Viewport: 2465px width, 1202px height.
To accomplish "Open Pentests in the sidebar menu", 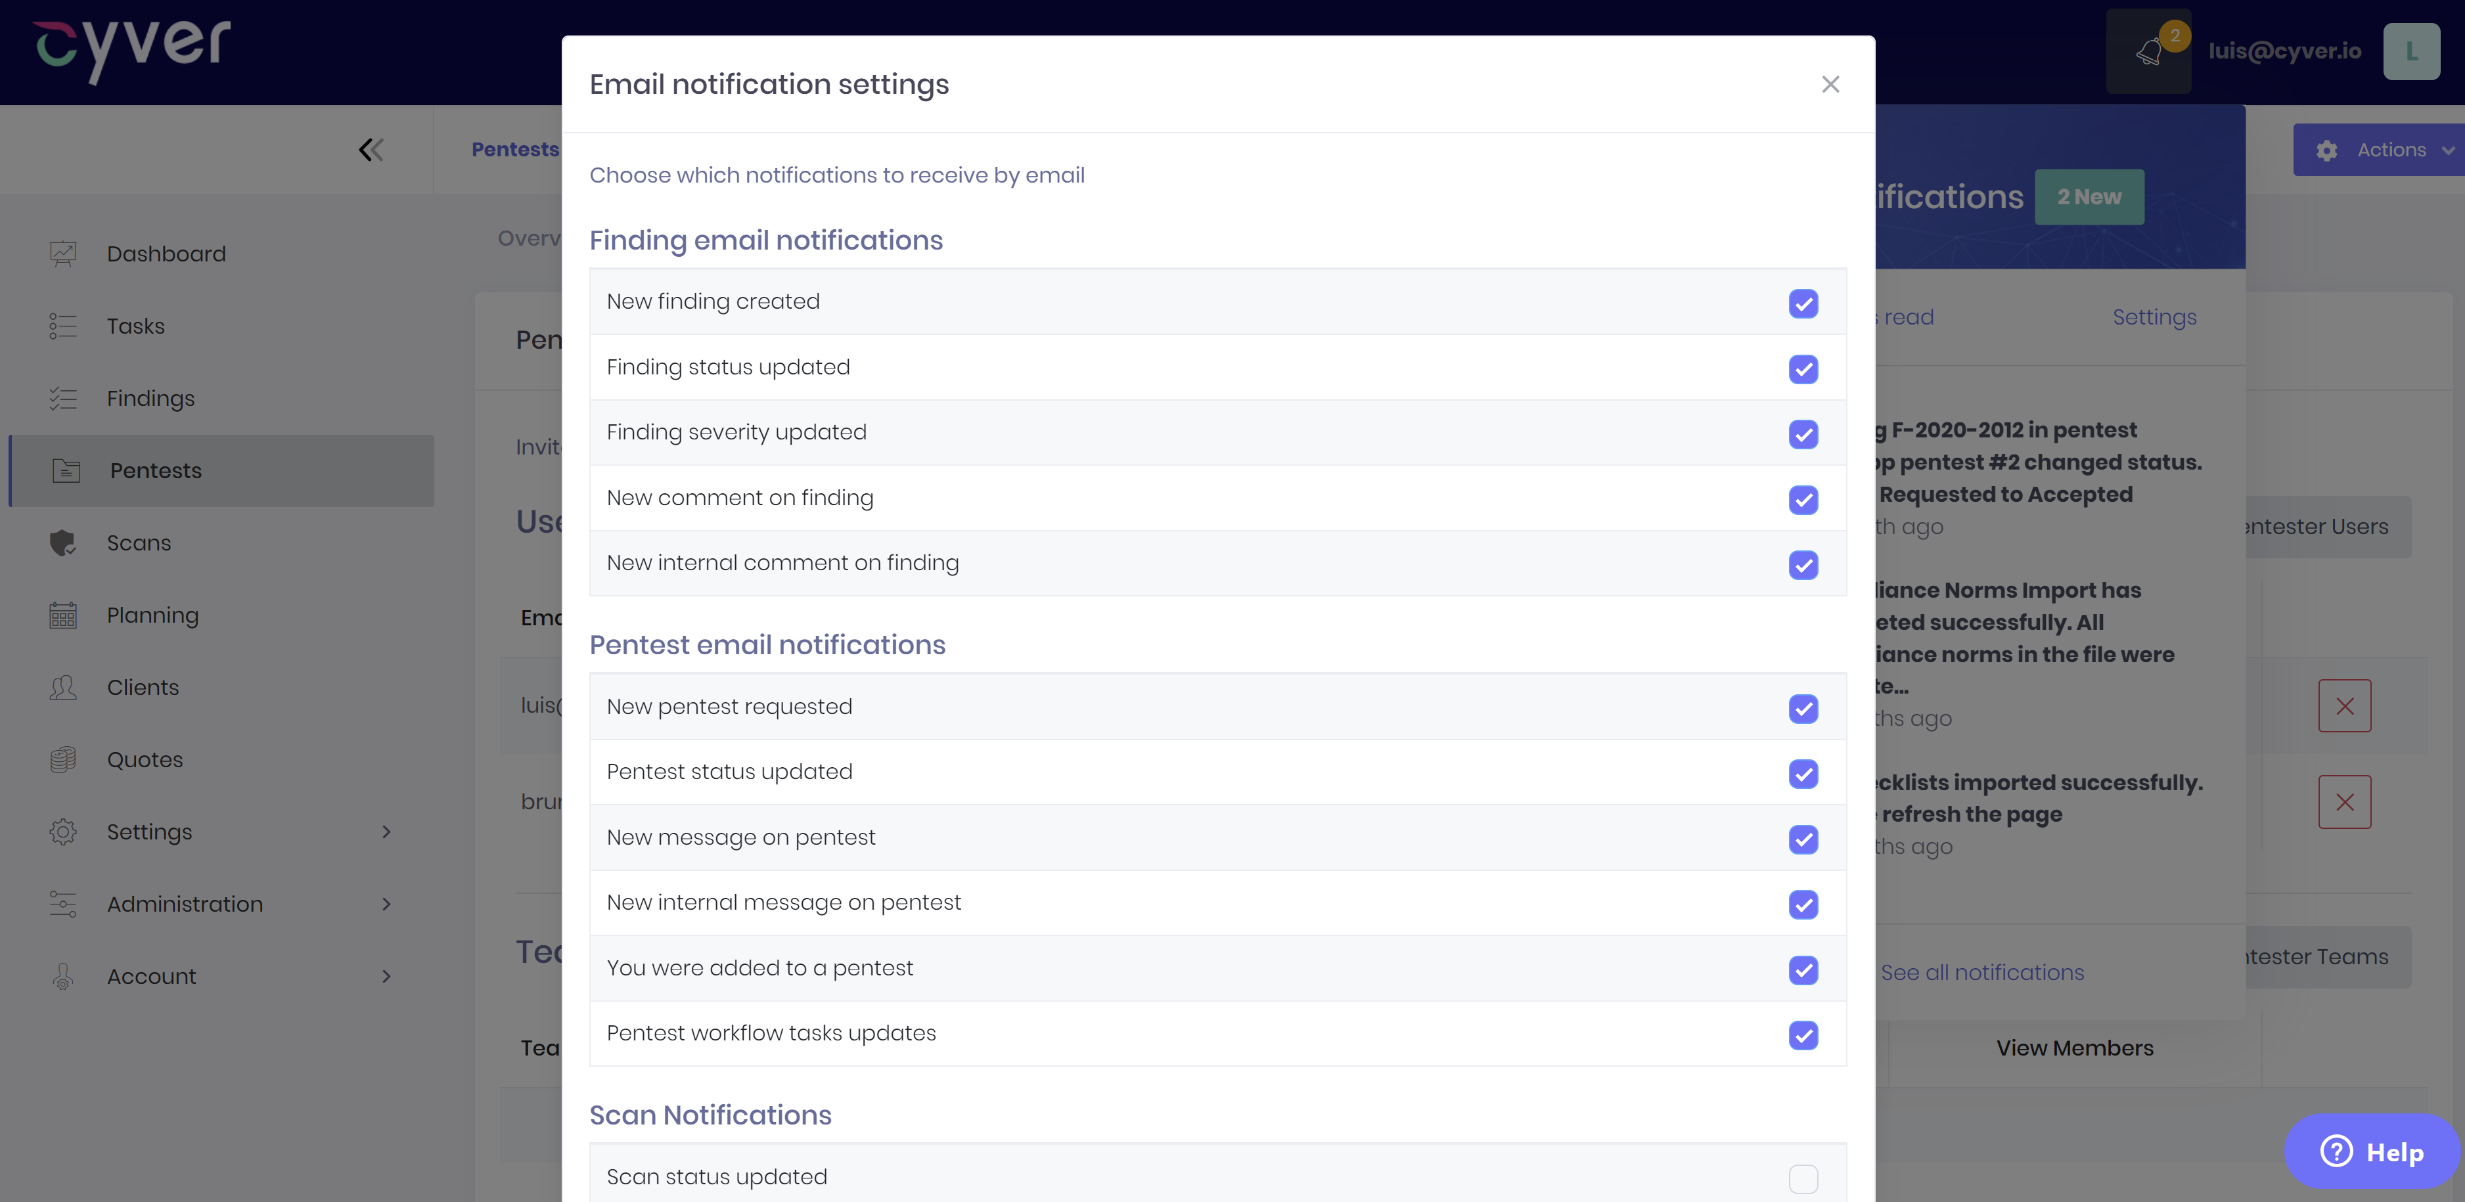I will click(156, 471).
